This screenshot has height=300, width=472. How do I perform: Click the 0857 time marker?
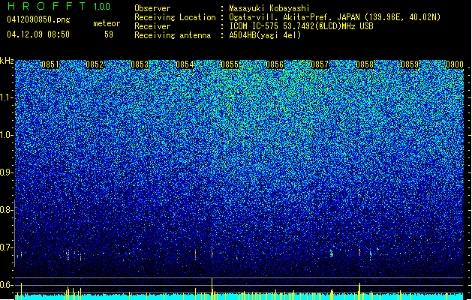(320, 64)
